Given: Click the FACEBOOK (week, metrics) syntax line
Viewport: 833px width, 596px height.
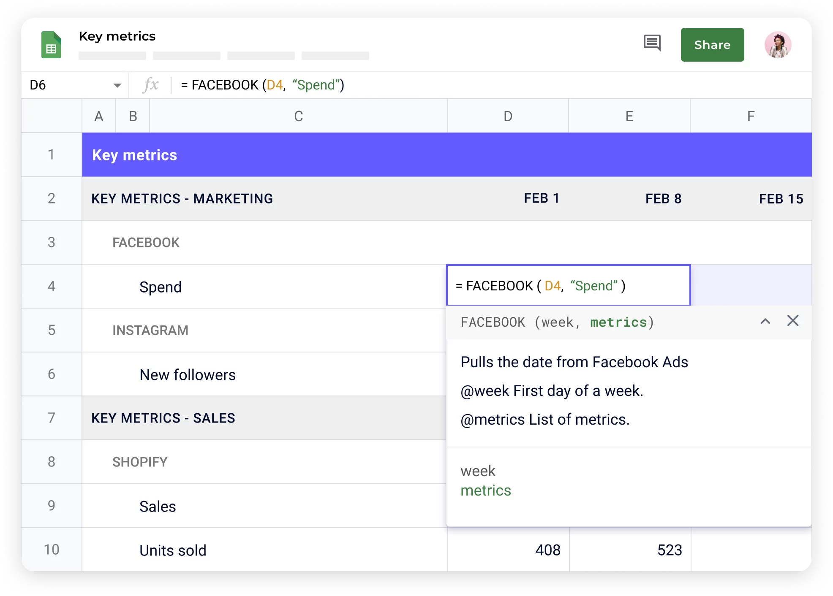Looking at the screenshot, I should pos(557,322).
